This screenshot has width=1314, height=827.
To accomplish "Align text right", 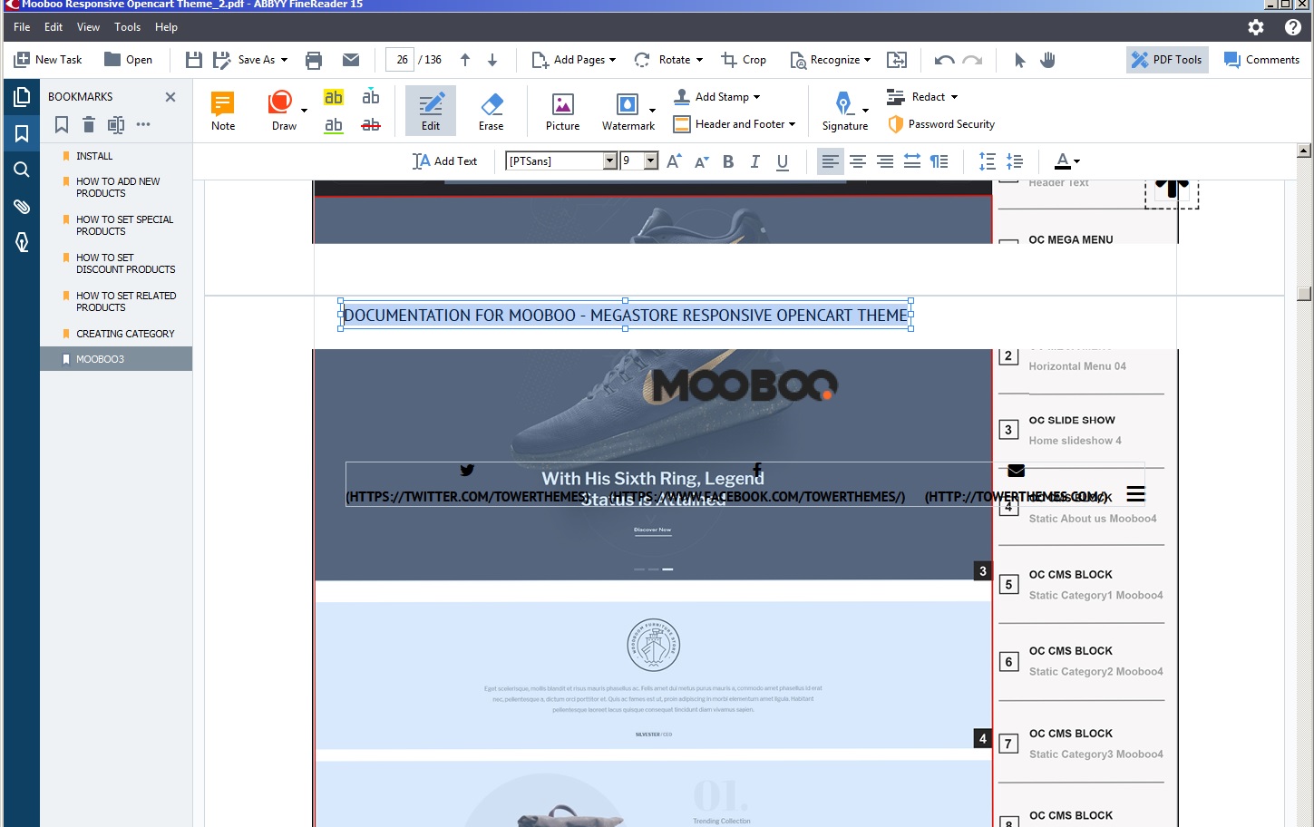I will coord(885,161).
